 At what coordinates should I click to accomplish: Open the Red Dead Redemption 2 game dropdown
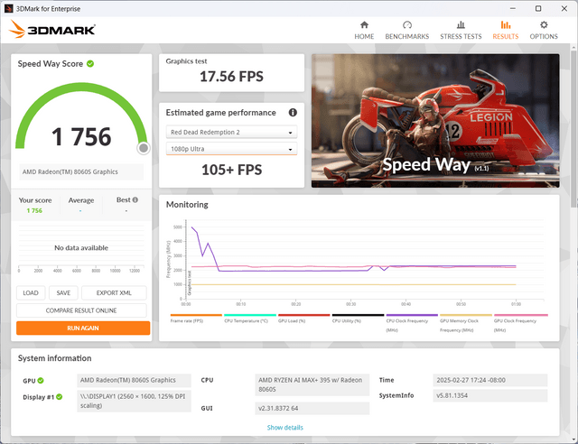(x=231, y=132)
